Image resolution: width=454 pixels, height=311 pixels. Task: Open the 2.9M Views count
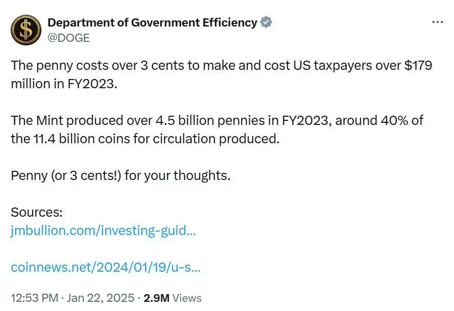coord(172,298)
